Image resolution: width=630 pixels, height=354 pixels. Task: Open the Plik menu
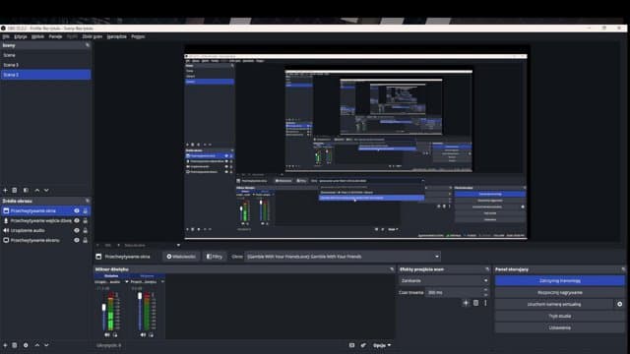pos(6,36)
